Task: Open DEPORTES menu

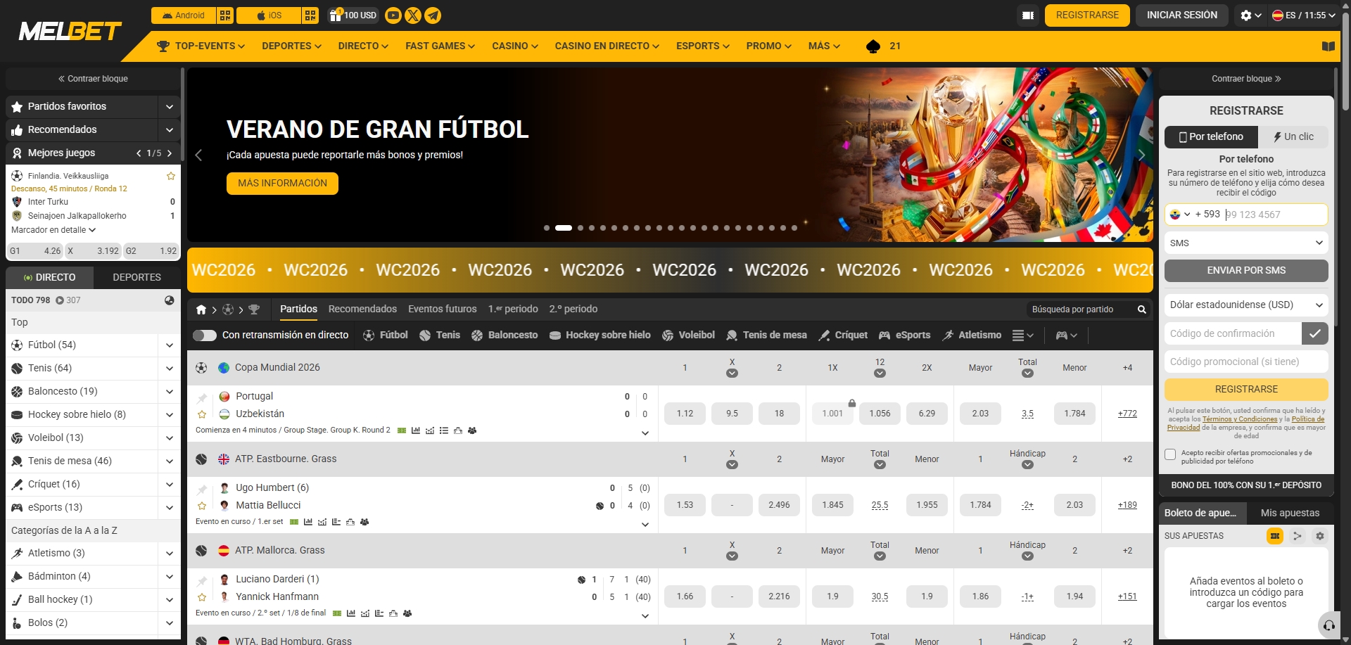Action: (291, 46)
